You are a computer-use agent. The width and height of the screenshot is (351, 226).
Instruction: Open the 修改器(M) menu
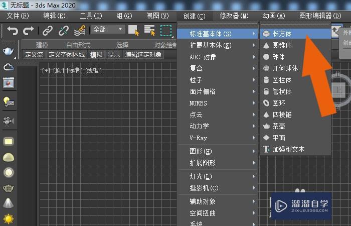pos(234,16)
